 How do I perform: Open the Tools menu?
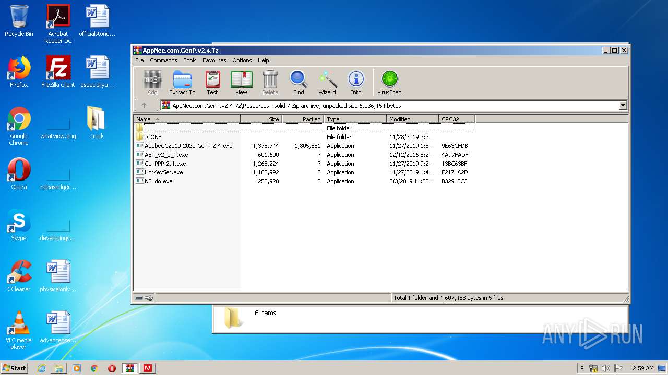pos(190,60)
